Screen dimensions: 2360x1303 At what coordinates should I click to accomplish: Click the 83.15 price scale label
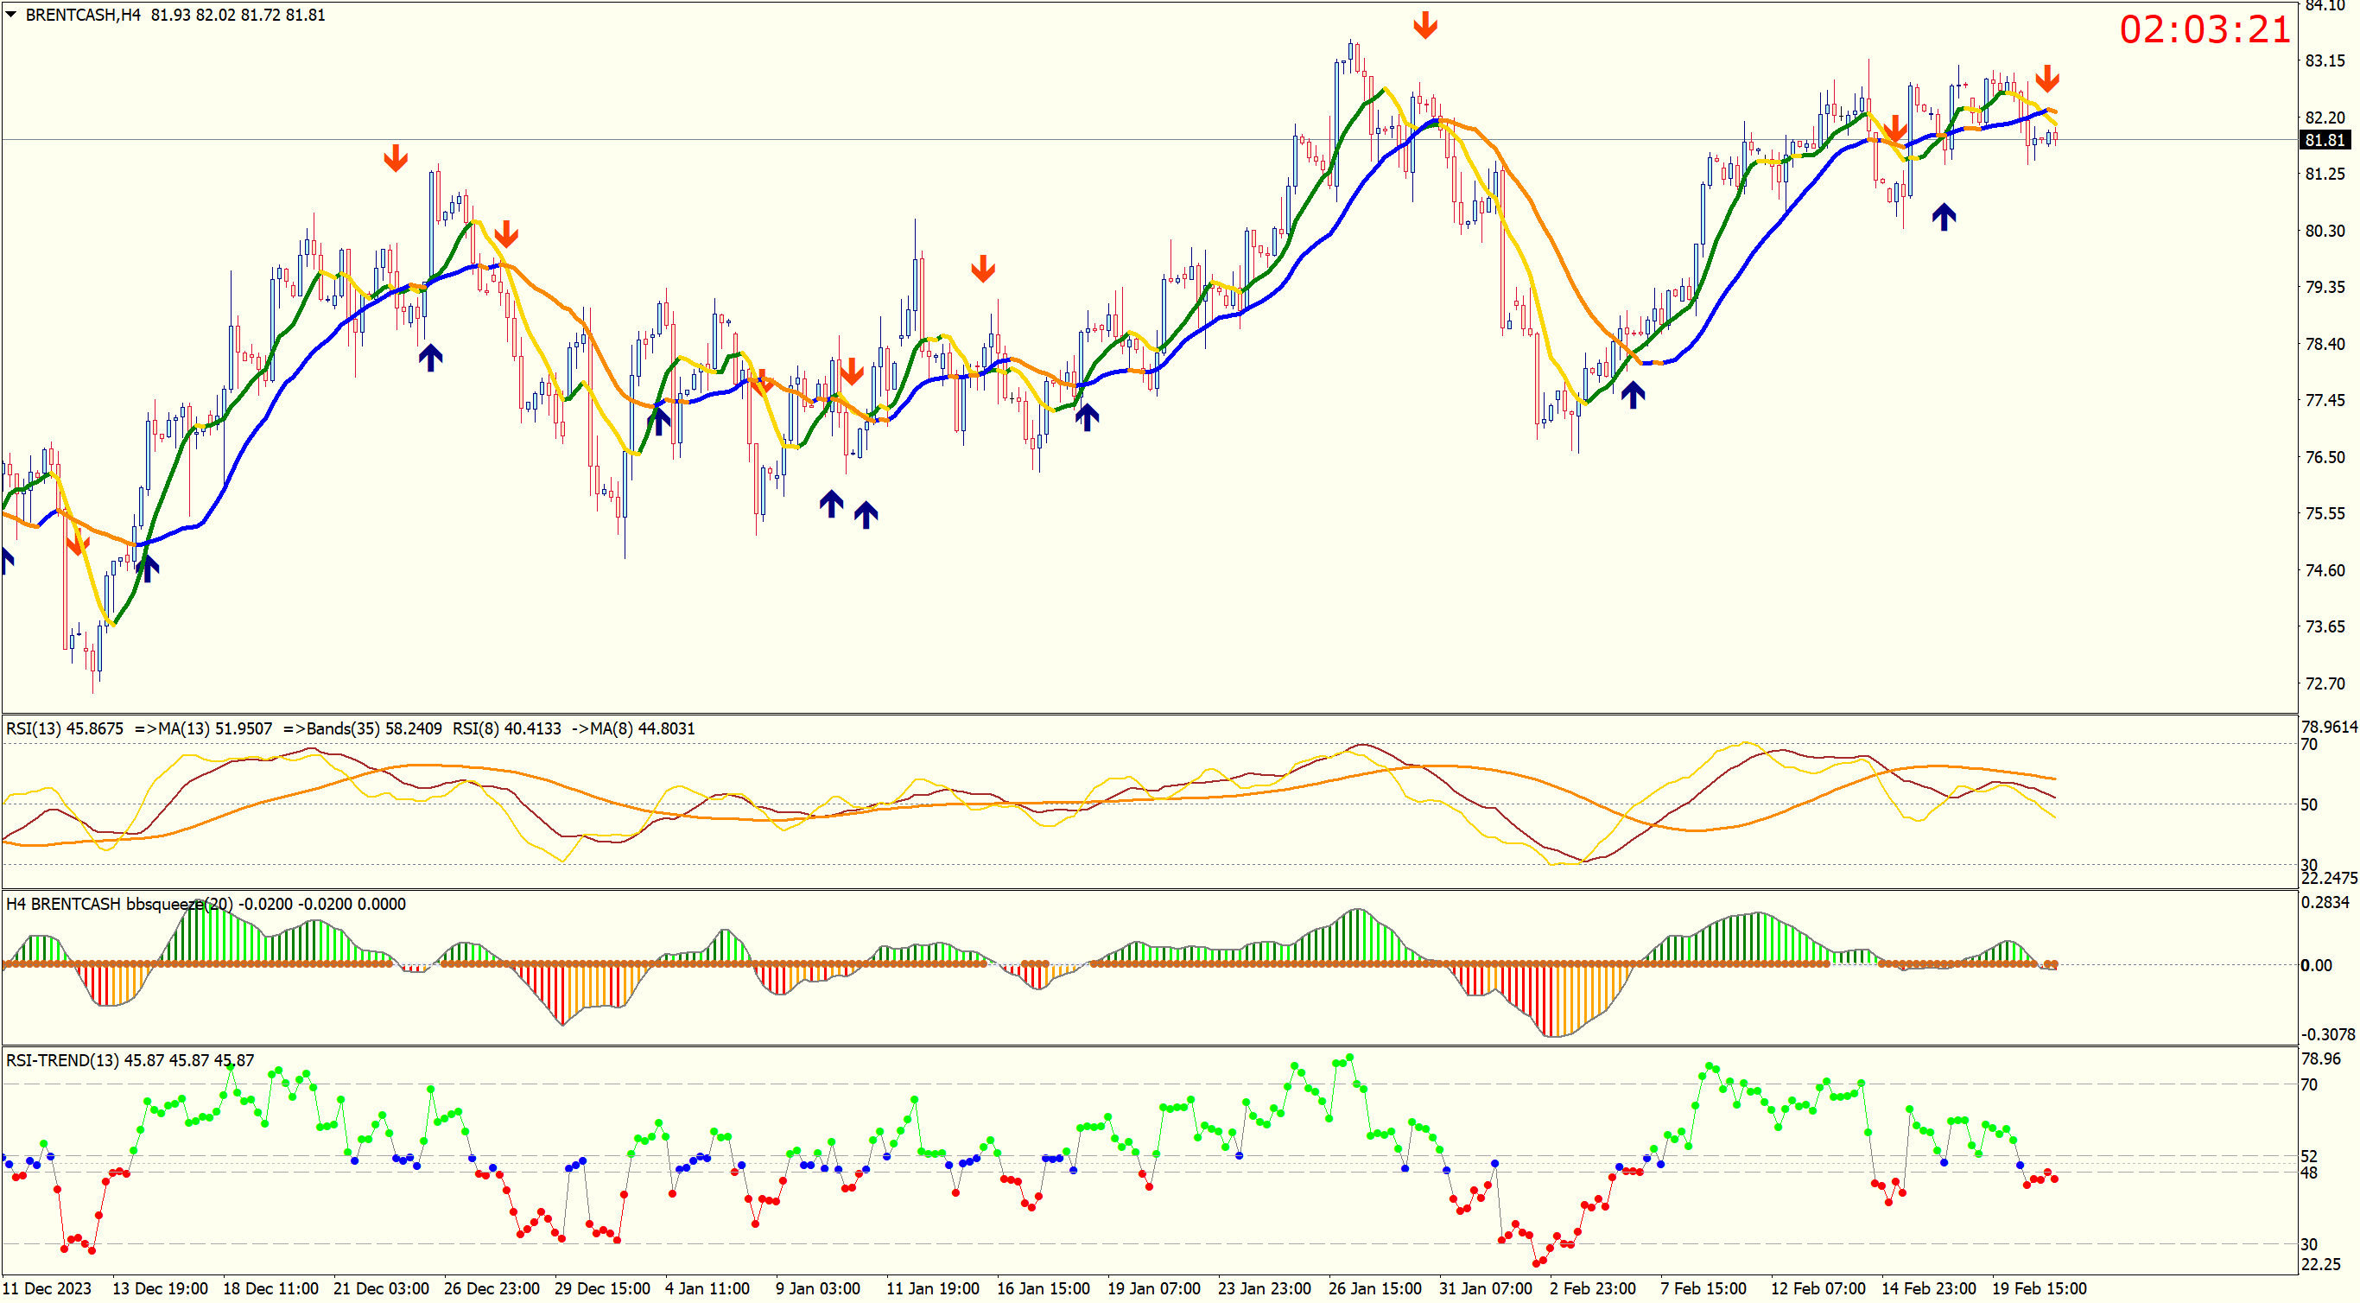(2325, 61)
